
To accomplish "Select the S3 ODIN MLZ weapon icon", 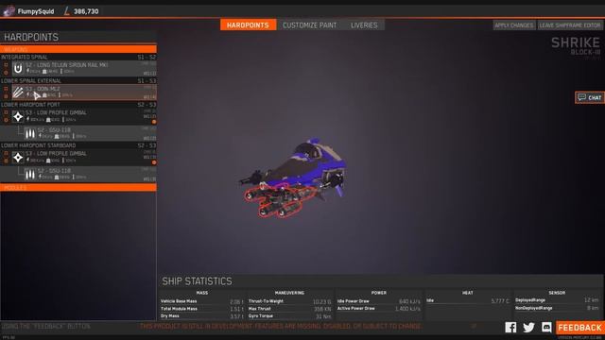I will pos(18,93).
